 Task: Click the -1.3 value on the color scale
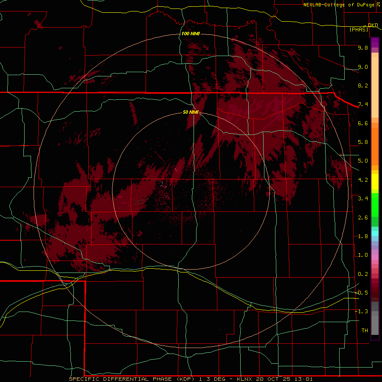tap(361, 312)
